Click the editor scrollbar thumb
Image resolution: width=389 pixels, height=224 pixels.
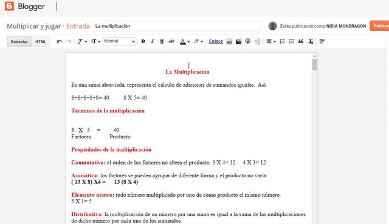pyautogui.click(x=314, y=64)
